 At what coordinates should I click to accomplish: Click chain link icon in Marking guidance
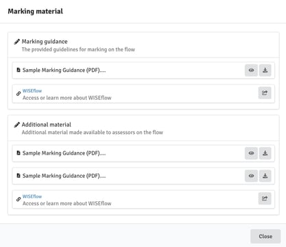(x=19, y=94)
